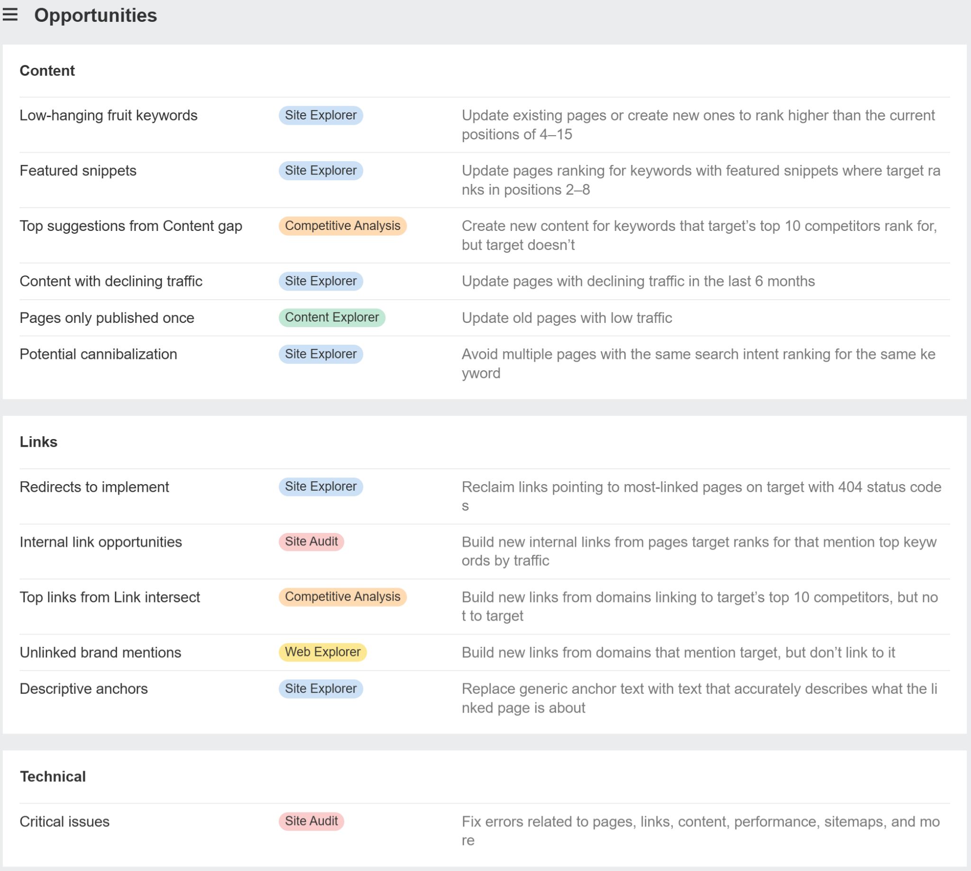Click the Site Explorer badge for Low-hanging fruit keywords
Viewport: 971px width, 871px height.
(x=320, y=115)
